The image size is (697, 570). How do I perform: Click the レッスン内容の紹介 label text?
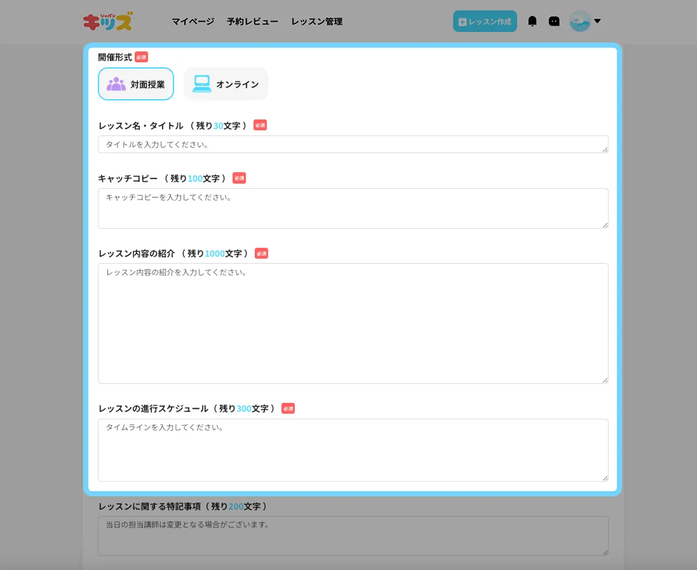[x=137, y=254]
